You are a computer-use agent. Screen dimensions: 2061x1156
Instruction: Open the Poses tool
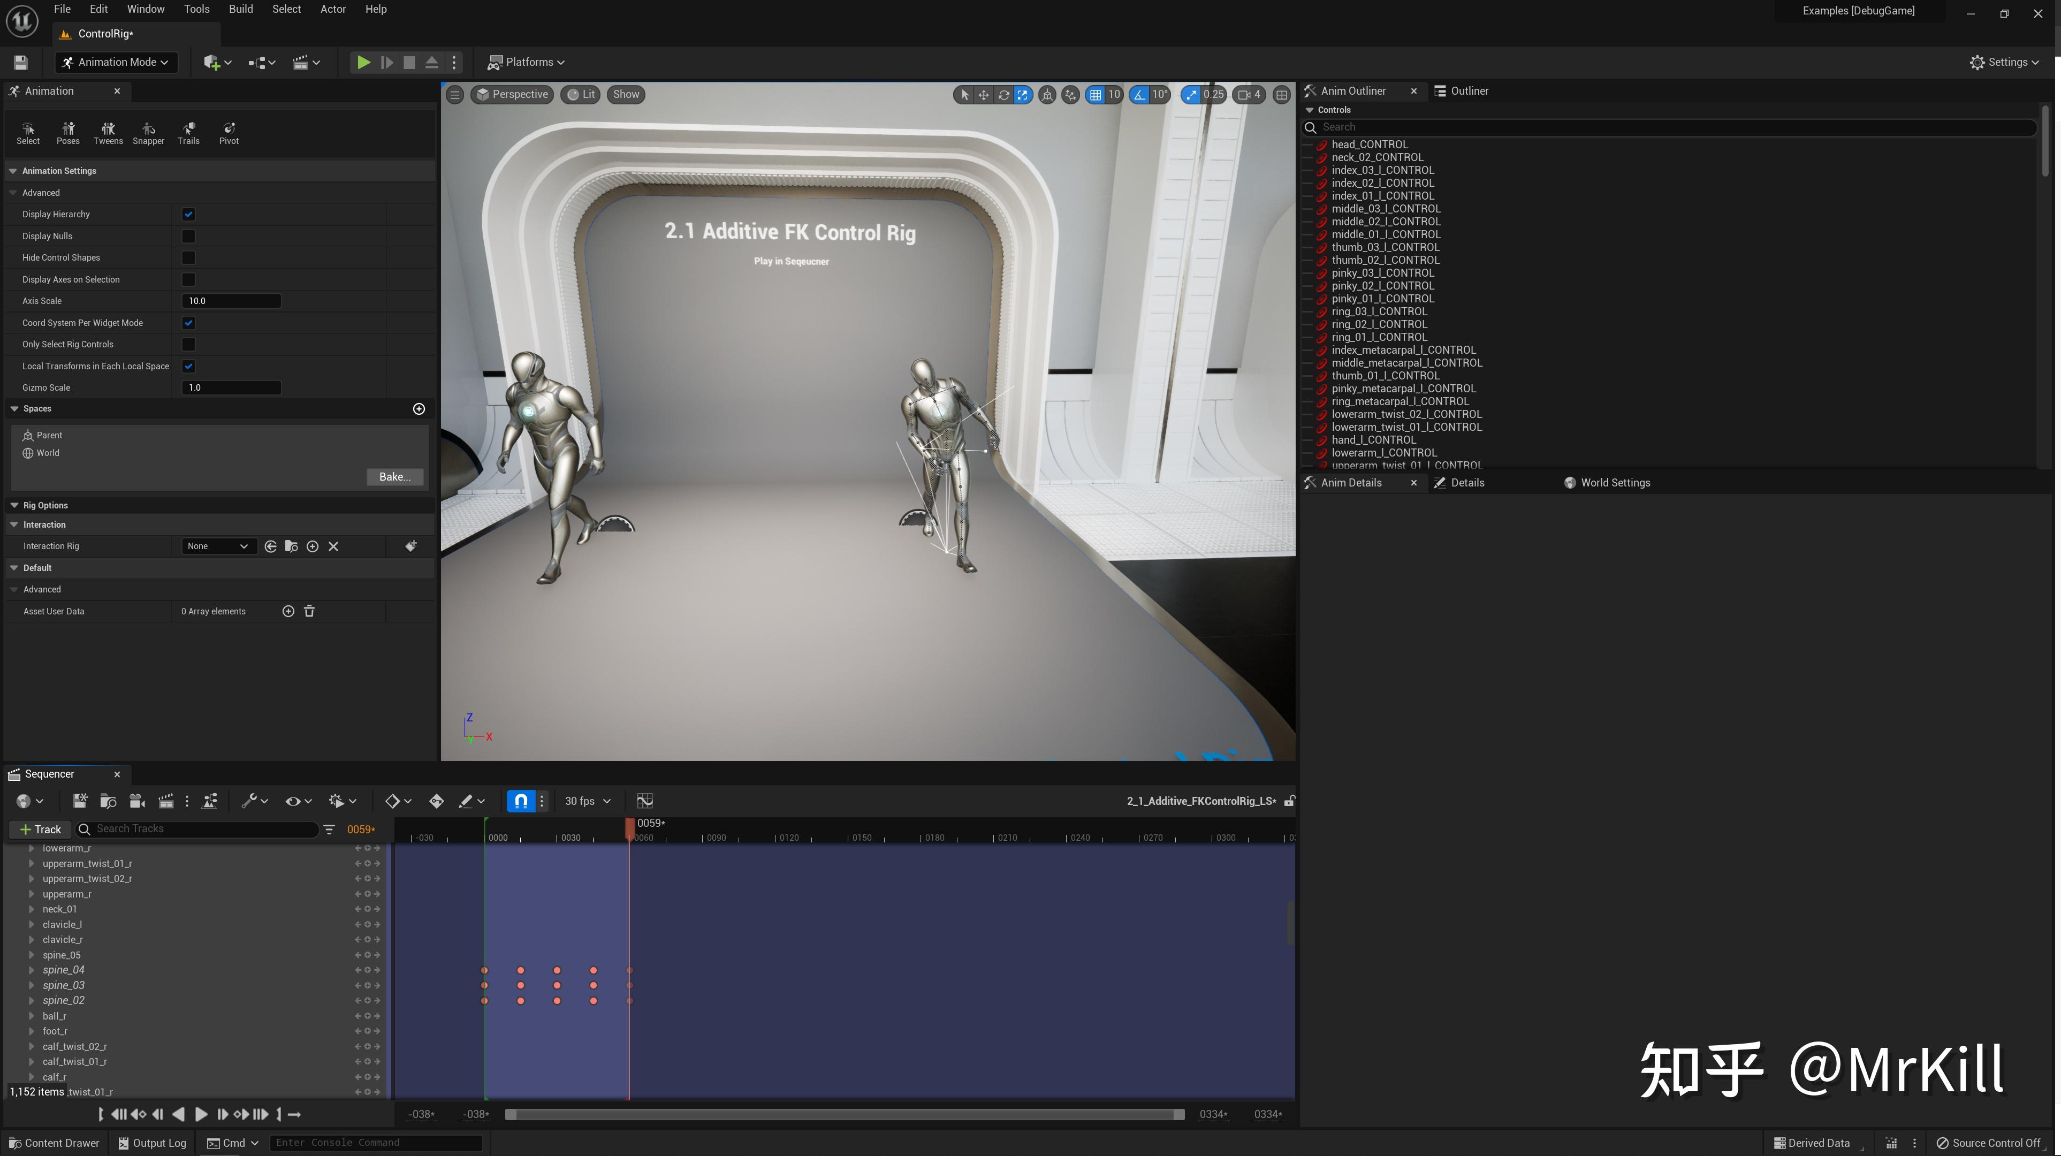click(68, 133)
